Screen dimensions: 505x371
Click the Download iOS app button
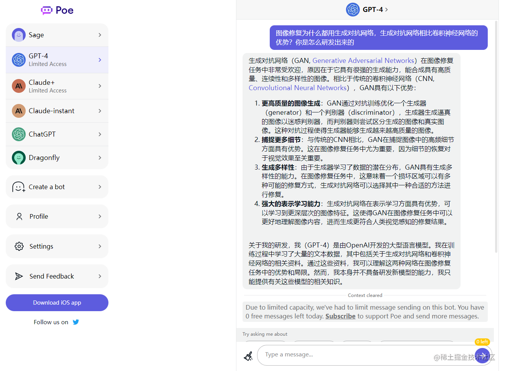tap(57, 303)
